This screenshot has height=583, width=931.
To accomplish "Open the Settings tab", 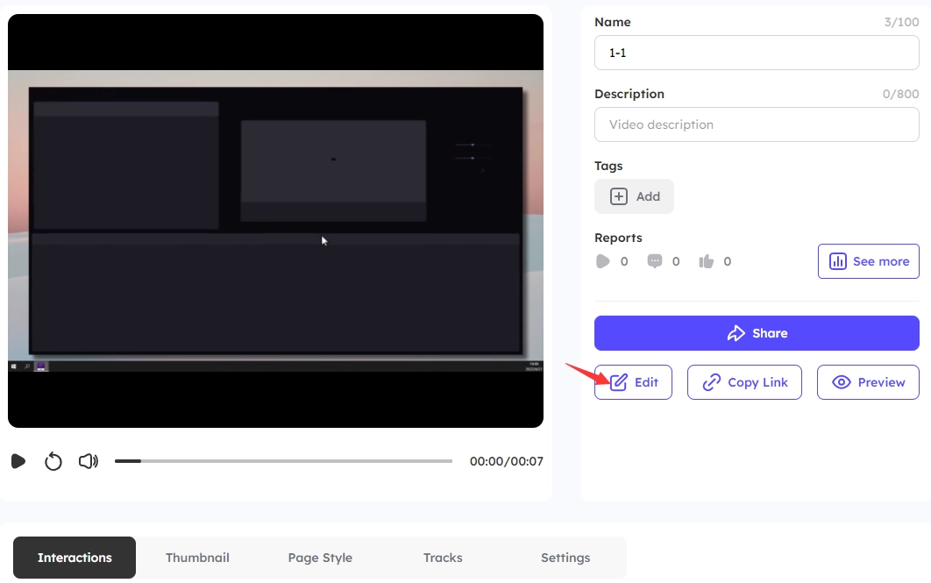I will (x=565, y=558).
